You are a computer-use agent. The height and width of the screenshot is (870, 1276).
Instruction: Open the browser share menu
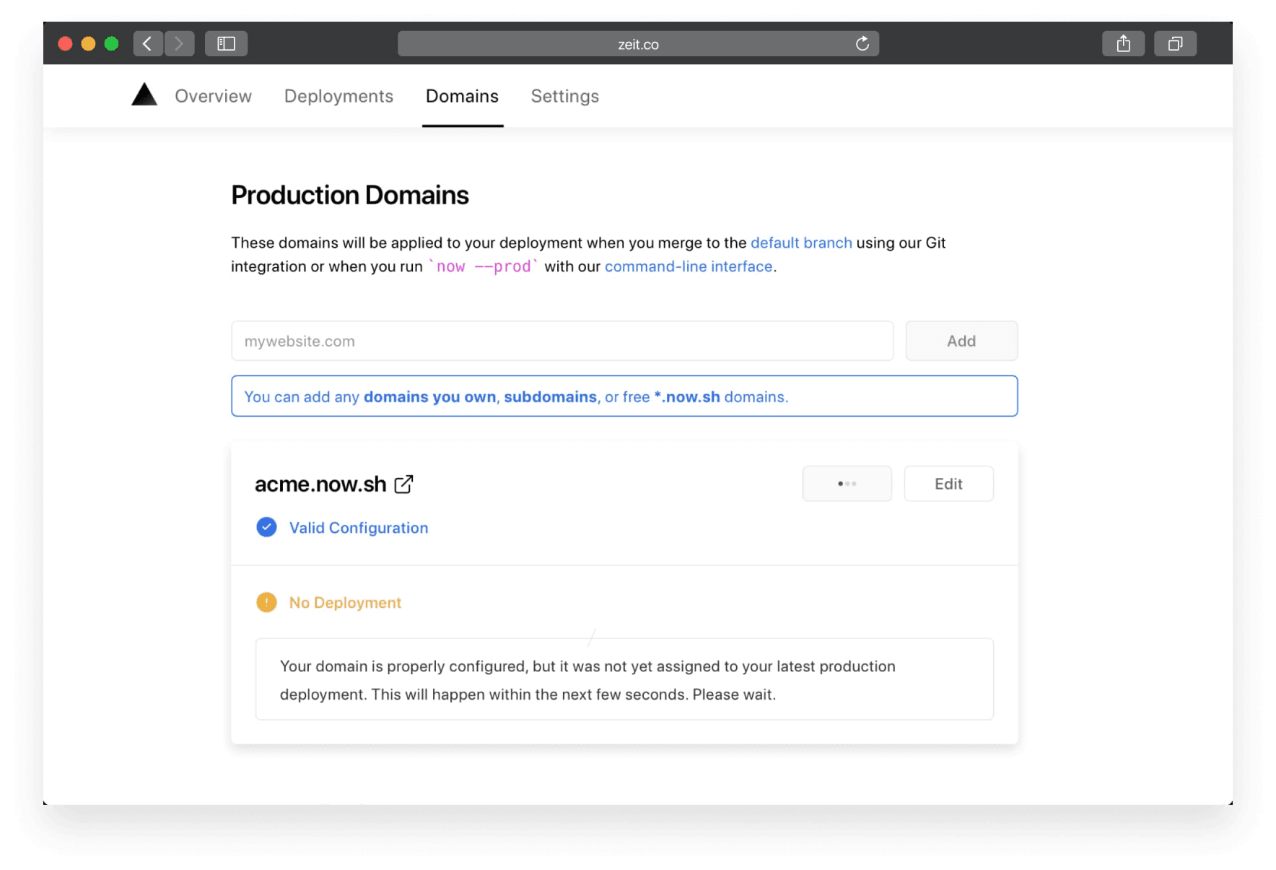tap(1123, 43)
